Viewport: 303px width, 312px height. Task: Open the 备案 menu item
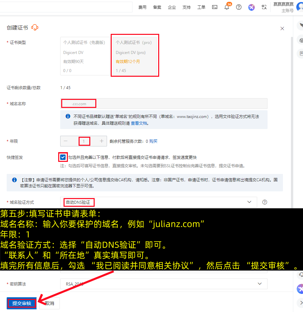click(157, 7)
